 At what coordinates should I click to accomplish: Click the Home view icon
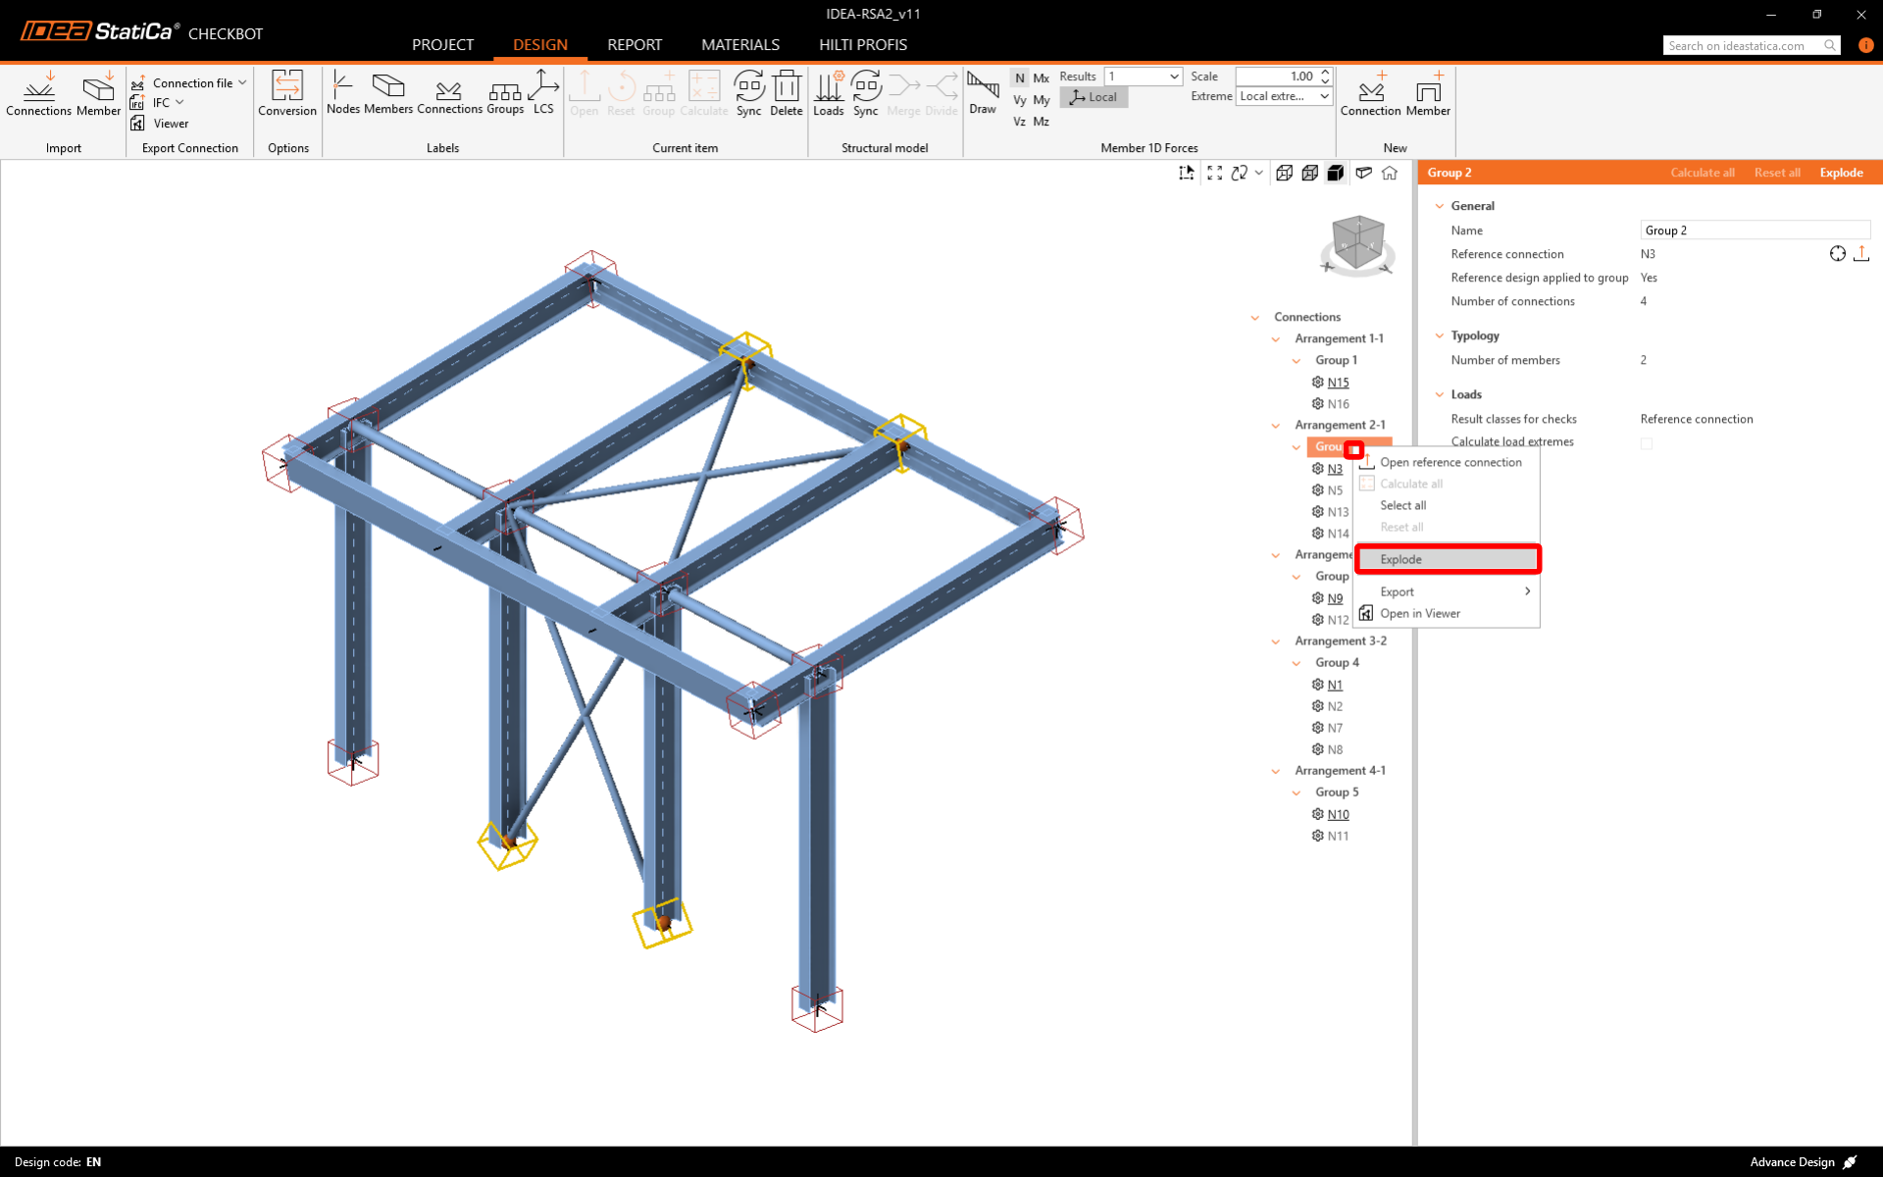[x=1390, y=173]
